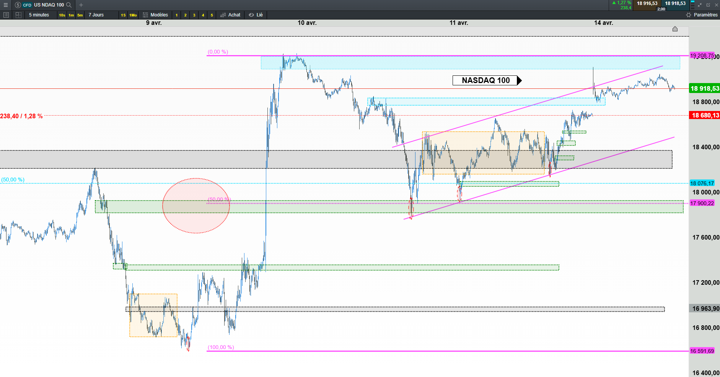Click the sell price 18 916,53
The width and height of the screenshot is (720, 377).
[x=647, y=3]
